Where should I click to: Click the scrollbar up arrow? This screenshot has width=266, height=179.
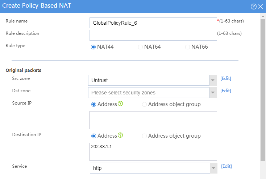click(x=263, y=16)
